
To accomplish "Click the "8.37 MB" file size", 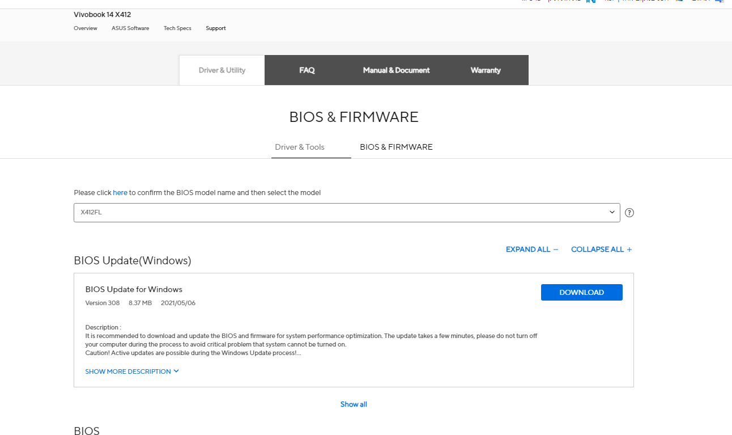I will [x=141, y=303].
